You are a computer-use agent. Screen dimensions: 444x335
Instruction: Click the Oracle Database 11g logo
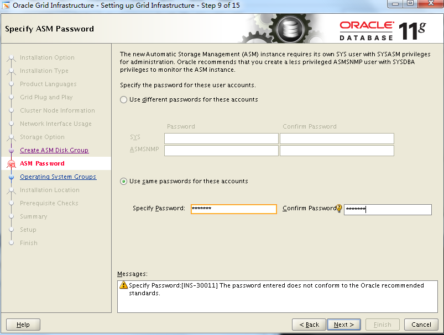(383, 30)
